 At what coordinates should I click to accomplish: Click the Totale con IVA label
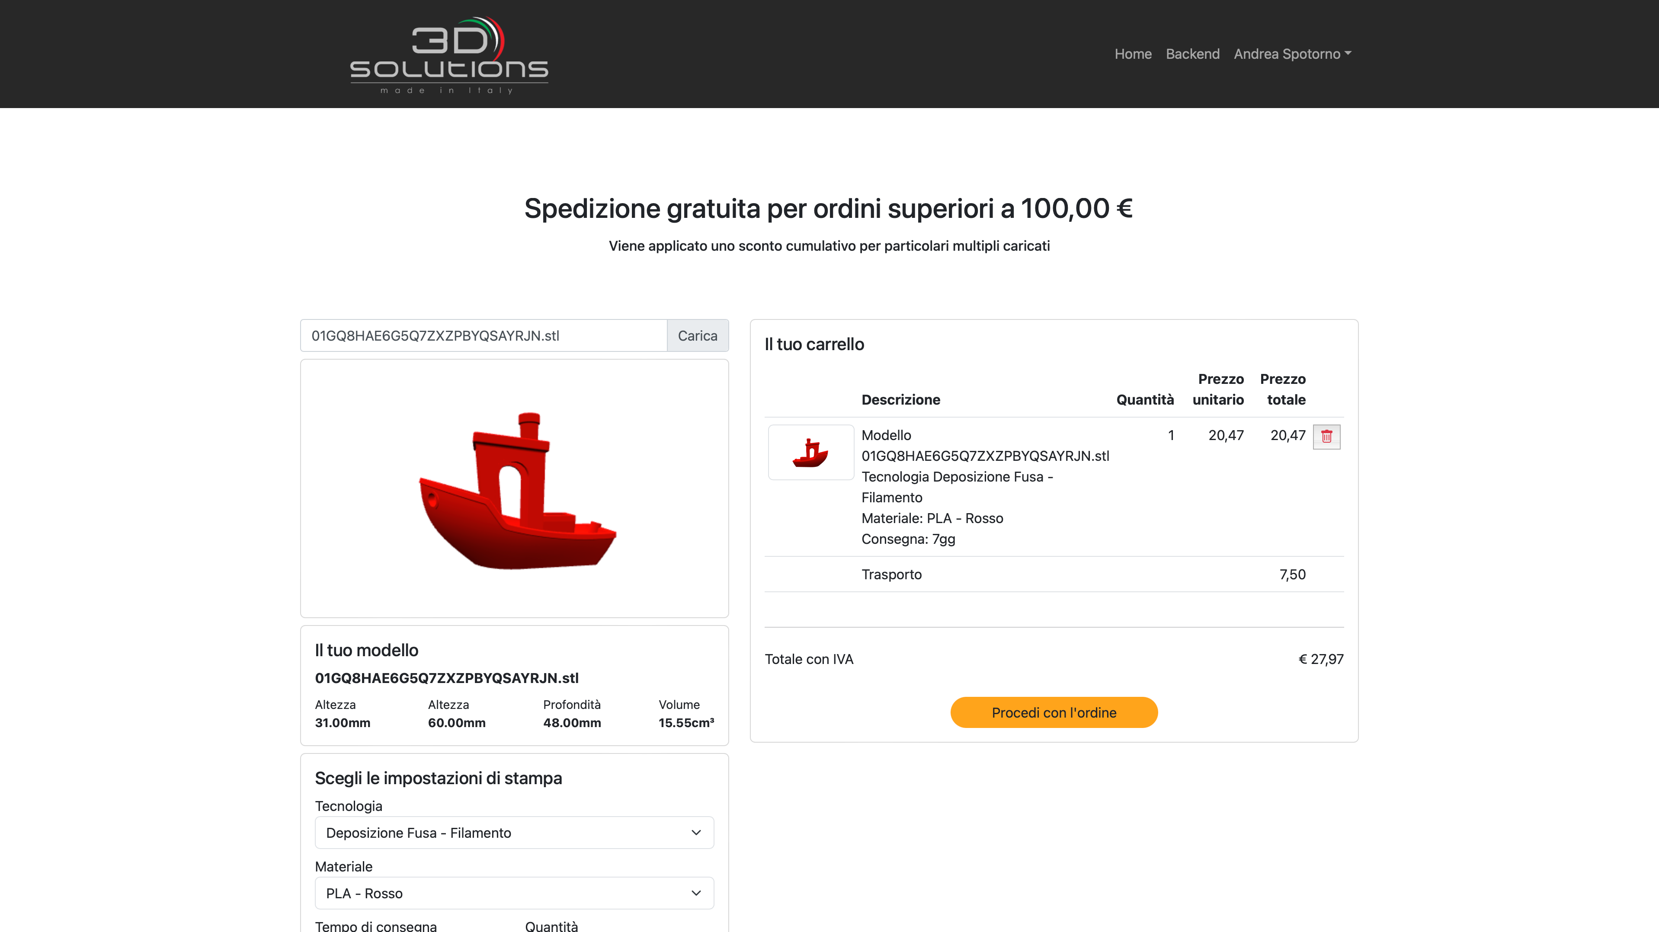tap(809, 659)
